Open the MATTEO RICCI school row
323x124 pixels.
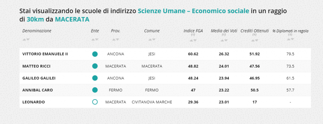(165, 66)
